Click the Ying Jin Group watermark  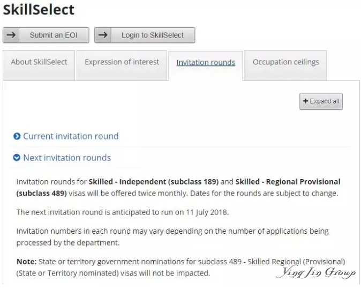[x=316, y=272]
